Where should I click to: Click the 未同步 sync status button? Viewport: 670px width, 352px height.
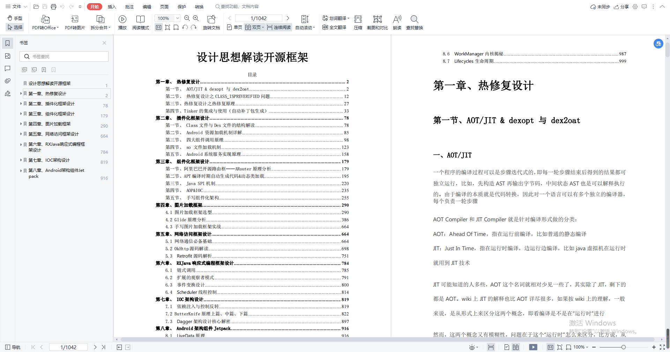coord(600,7)
